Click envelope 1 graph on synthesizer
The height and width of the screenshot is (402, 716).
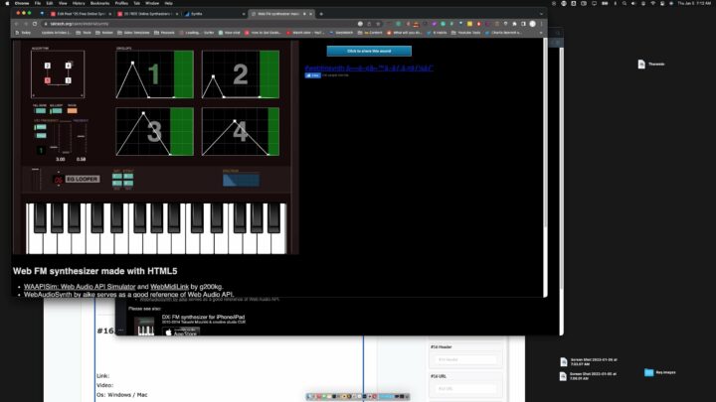coord(155,74)
